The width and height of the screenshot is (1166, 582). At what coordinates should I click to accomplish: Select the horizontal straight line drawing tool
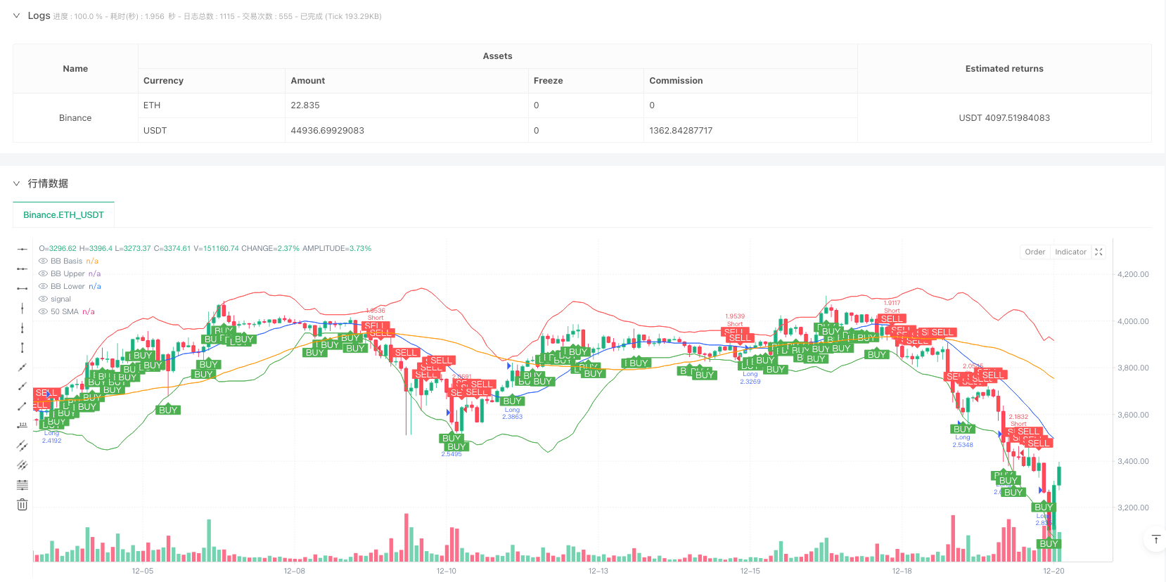[x=23, y=249]
